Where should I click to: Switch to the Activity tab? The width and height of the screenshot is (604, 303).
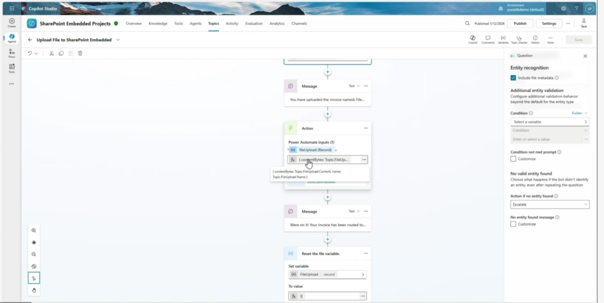[232, 24]
